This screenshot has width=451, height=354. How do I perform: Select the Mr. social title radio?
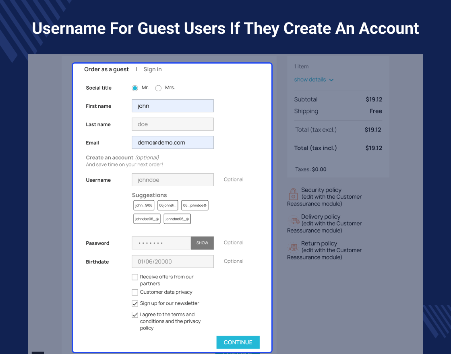click(135, 88)
